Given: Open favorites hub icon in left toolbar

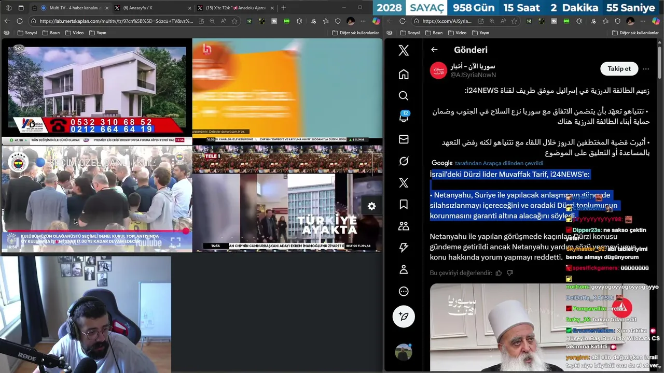Looking at the screenshot, I should coord(325,21).
